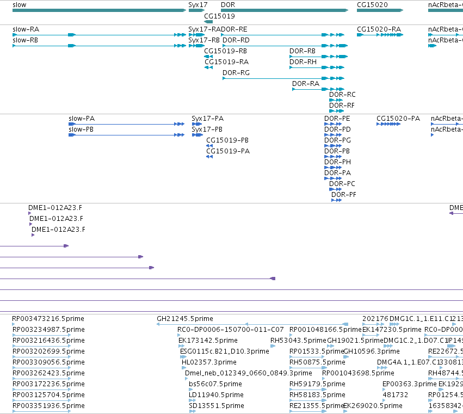The height and width of the screenshot is (414, 463).
Task: Select the DOR-PD protein label
Action: pyautogui.click(x=337, y=129)
